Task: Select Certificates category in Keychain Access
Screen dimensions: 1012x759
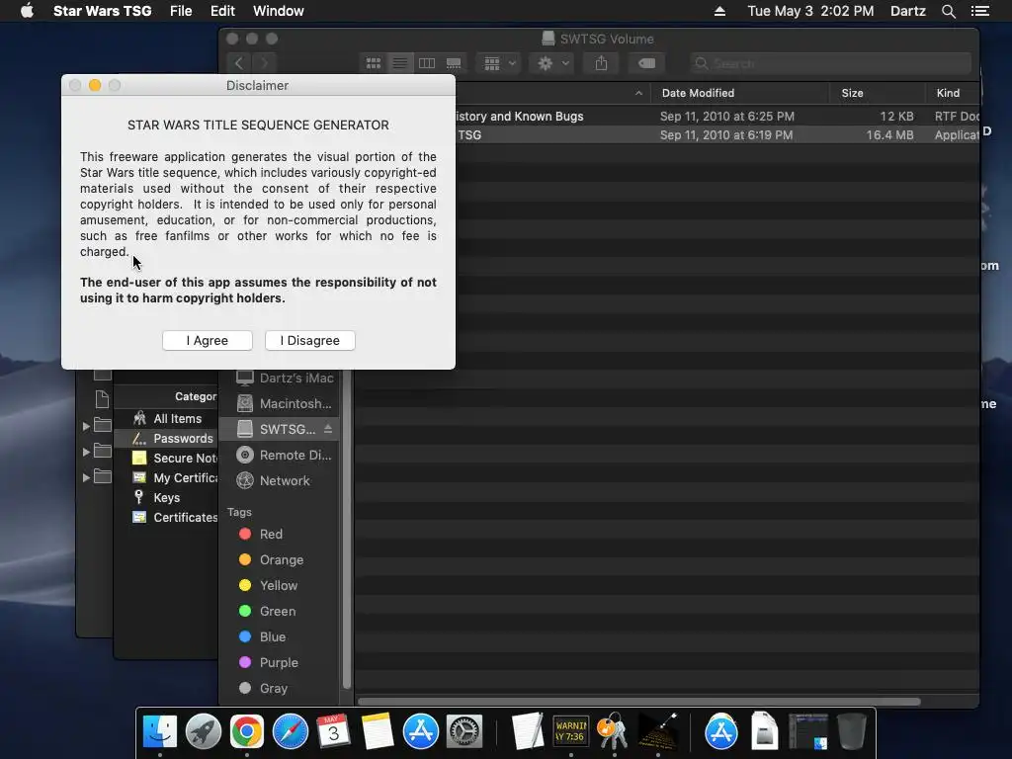Action: coord(166,517)
